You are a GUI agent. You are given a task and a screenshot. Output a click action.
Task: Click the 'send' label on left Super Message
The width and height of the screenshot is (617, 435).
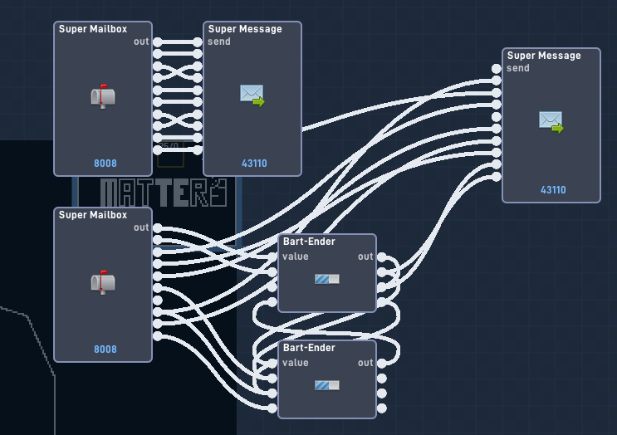click(x=219, y=42)
